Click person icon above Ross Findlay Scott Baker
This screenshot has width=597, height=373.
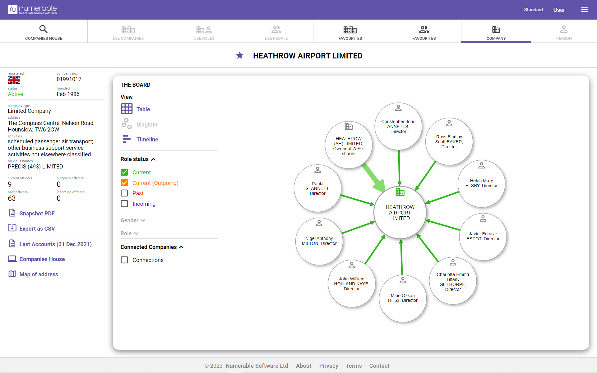point(449,123)
